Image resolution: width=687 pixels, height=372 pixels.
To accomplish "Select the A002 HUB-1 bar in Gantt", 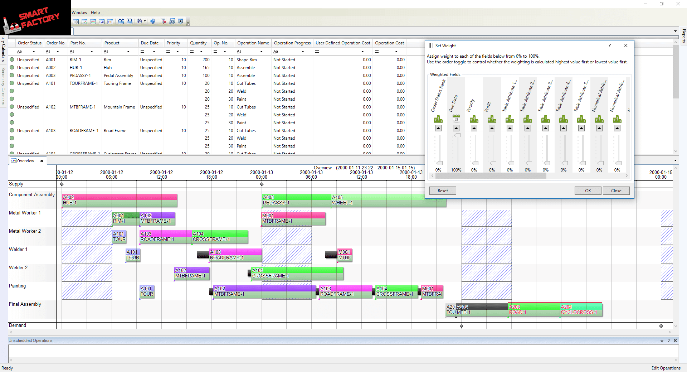I will coord(120,200).
